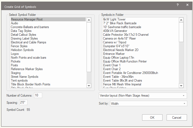Viewport: 193px width, 128px height.
Task: Click the Number of Columns field
Action: 38,95
